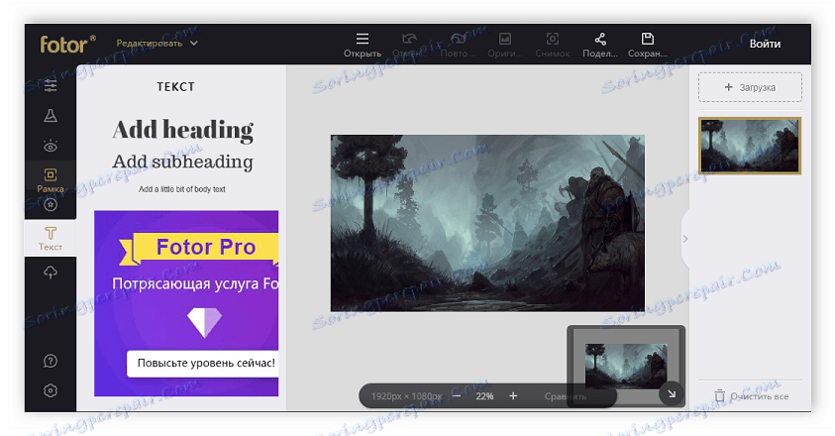
Task: Open the settings gear icon
Action: (x=51, y=390)
